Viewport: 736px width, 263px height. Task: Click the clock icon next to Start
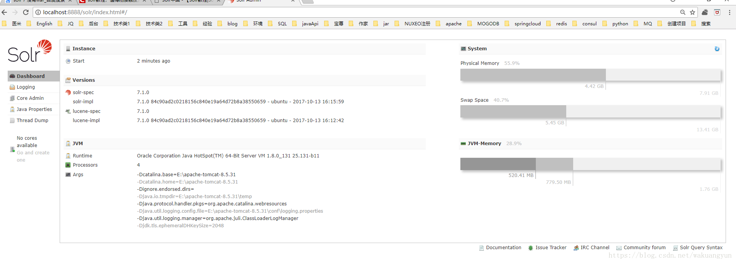point(68,61)
